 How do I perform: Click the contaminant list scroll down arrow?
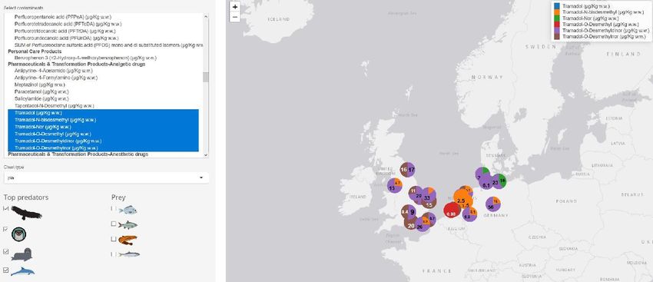pyautogui.click(x=206, y=154)
